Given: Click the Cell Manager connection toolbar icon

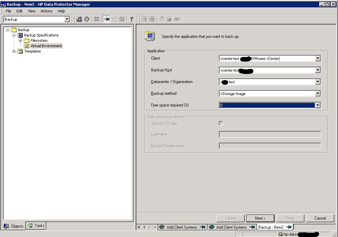Looking at the screenshot, I should pos(79,19).
